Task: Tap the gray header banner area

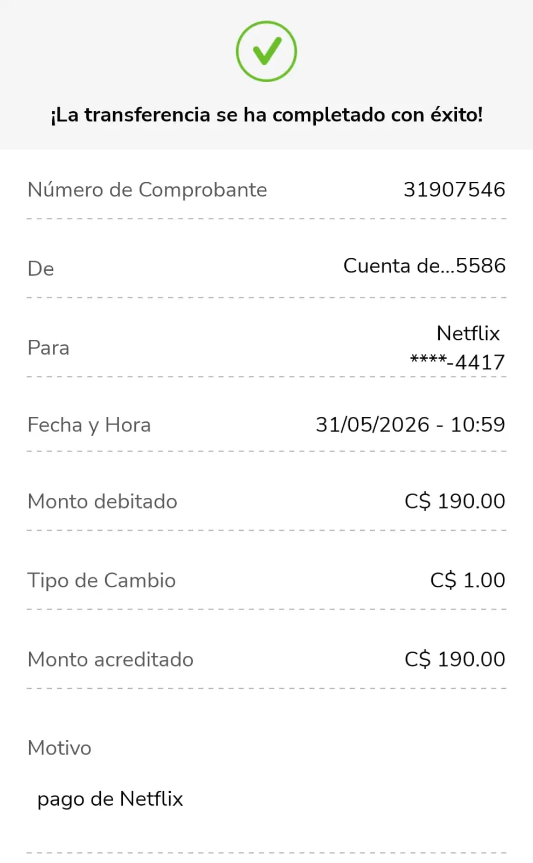Action: pyautogui.click(x=266, y=75)
